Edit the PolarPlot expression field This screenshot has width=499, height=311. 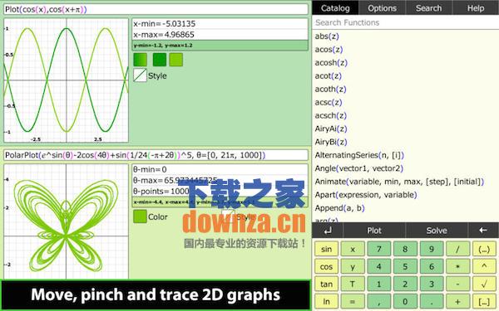point(156,155)
